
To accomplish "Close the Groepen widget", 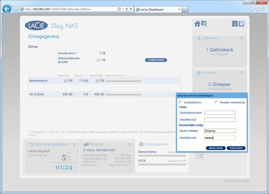I will coord(242,73).
